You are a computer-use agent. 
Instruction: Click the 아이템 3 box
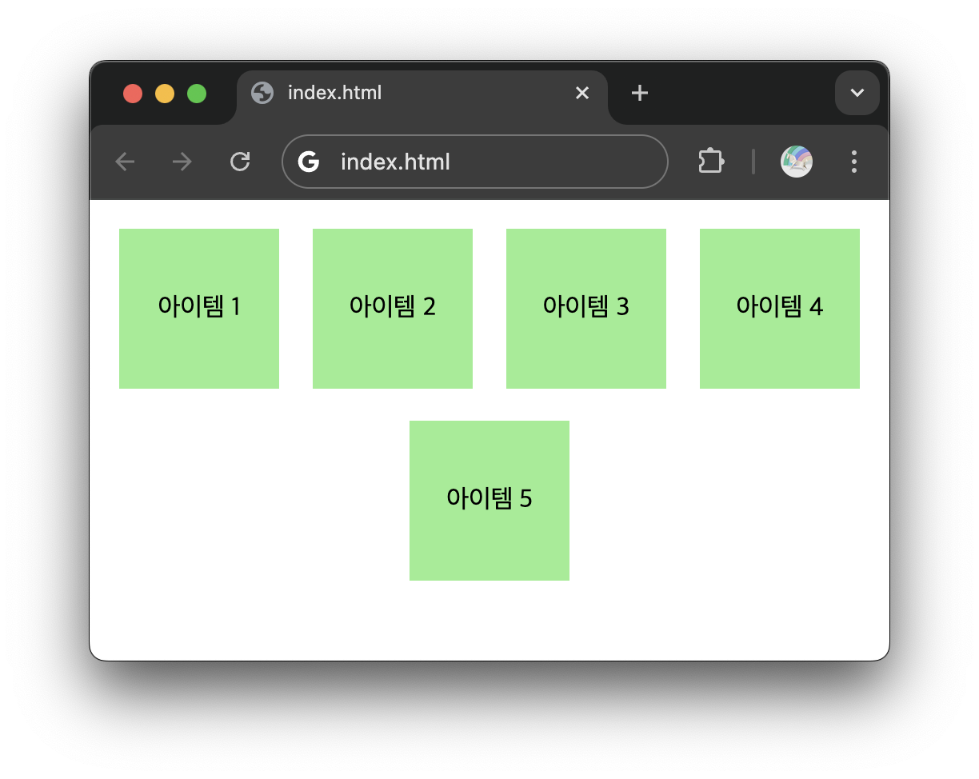pos(586,309)
